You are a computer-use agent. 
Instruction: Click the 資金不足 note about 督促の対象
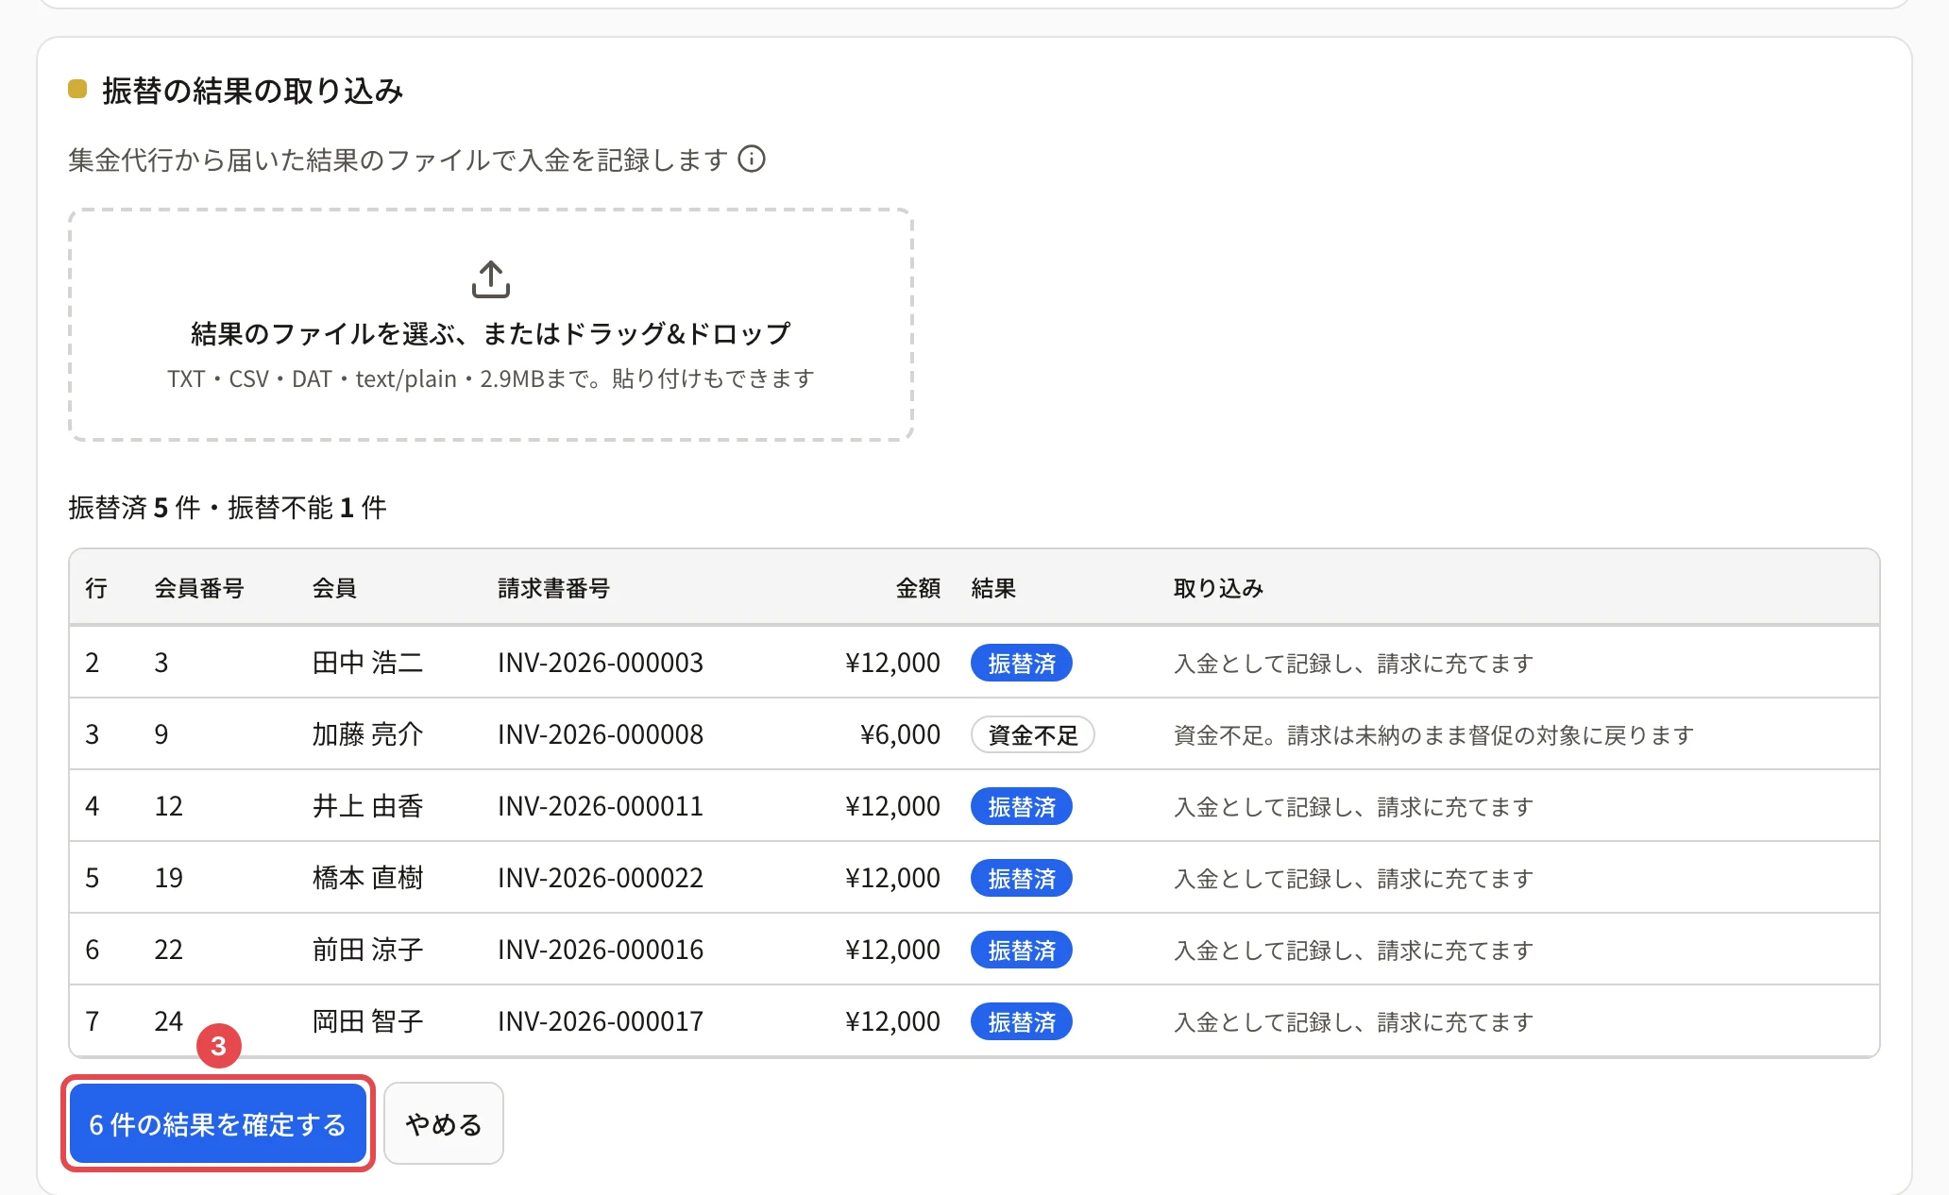click(x=1433, y=735)
